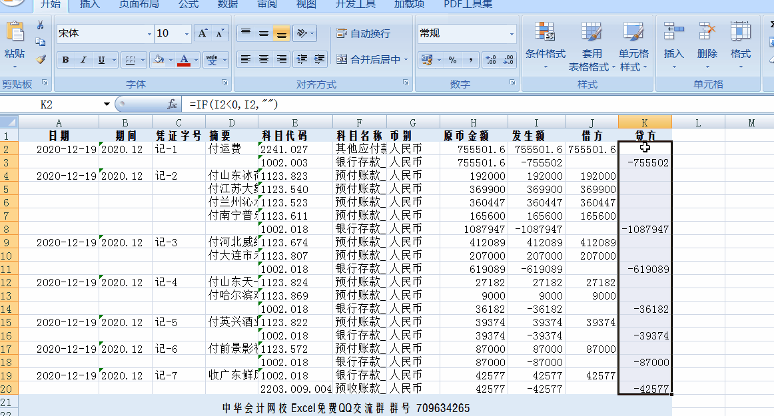Click the Select All corner button
The width and height of the screenshot is (774, 416).
click(9, 122)
